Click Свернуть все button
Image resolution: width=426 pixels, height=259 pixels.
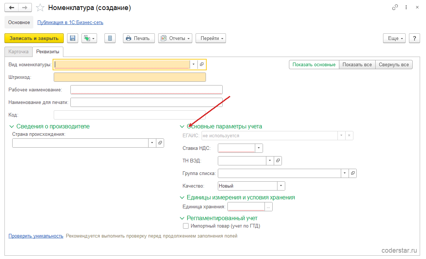click(394, 65)
